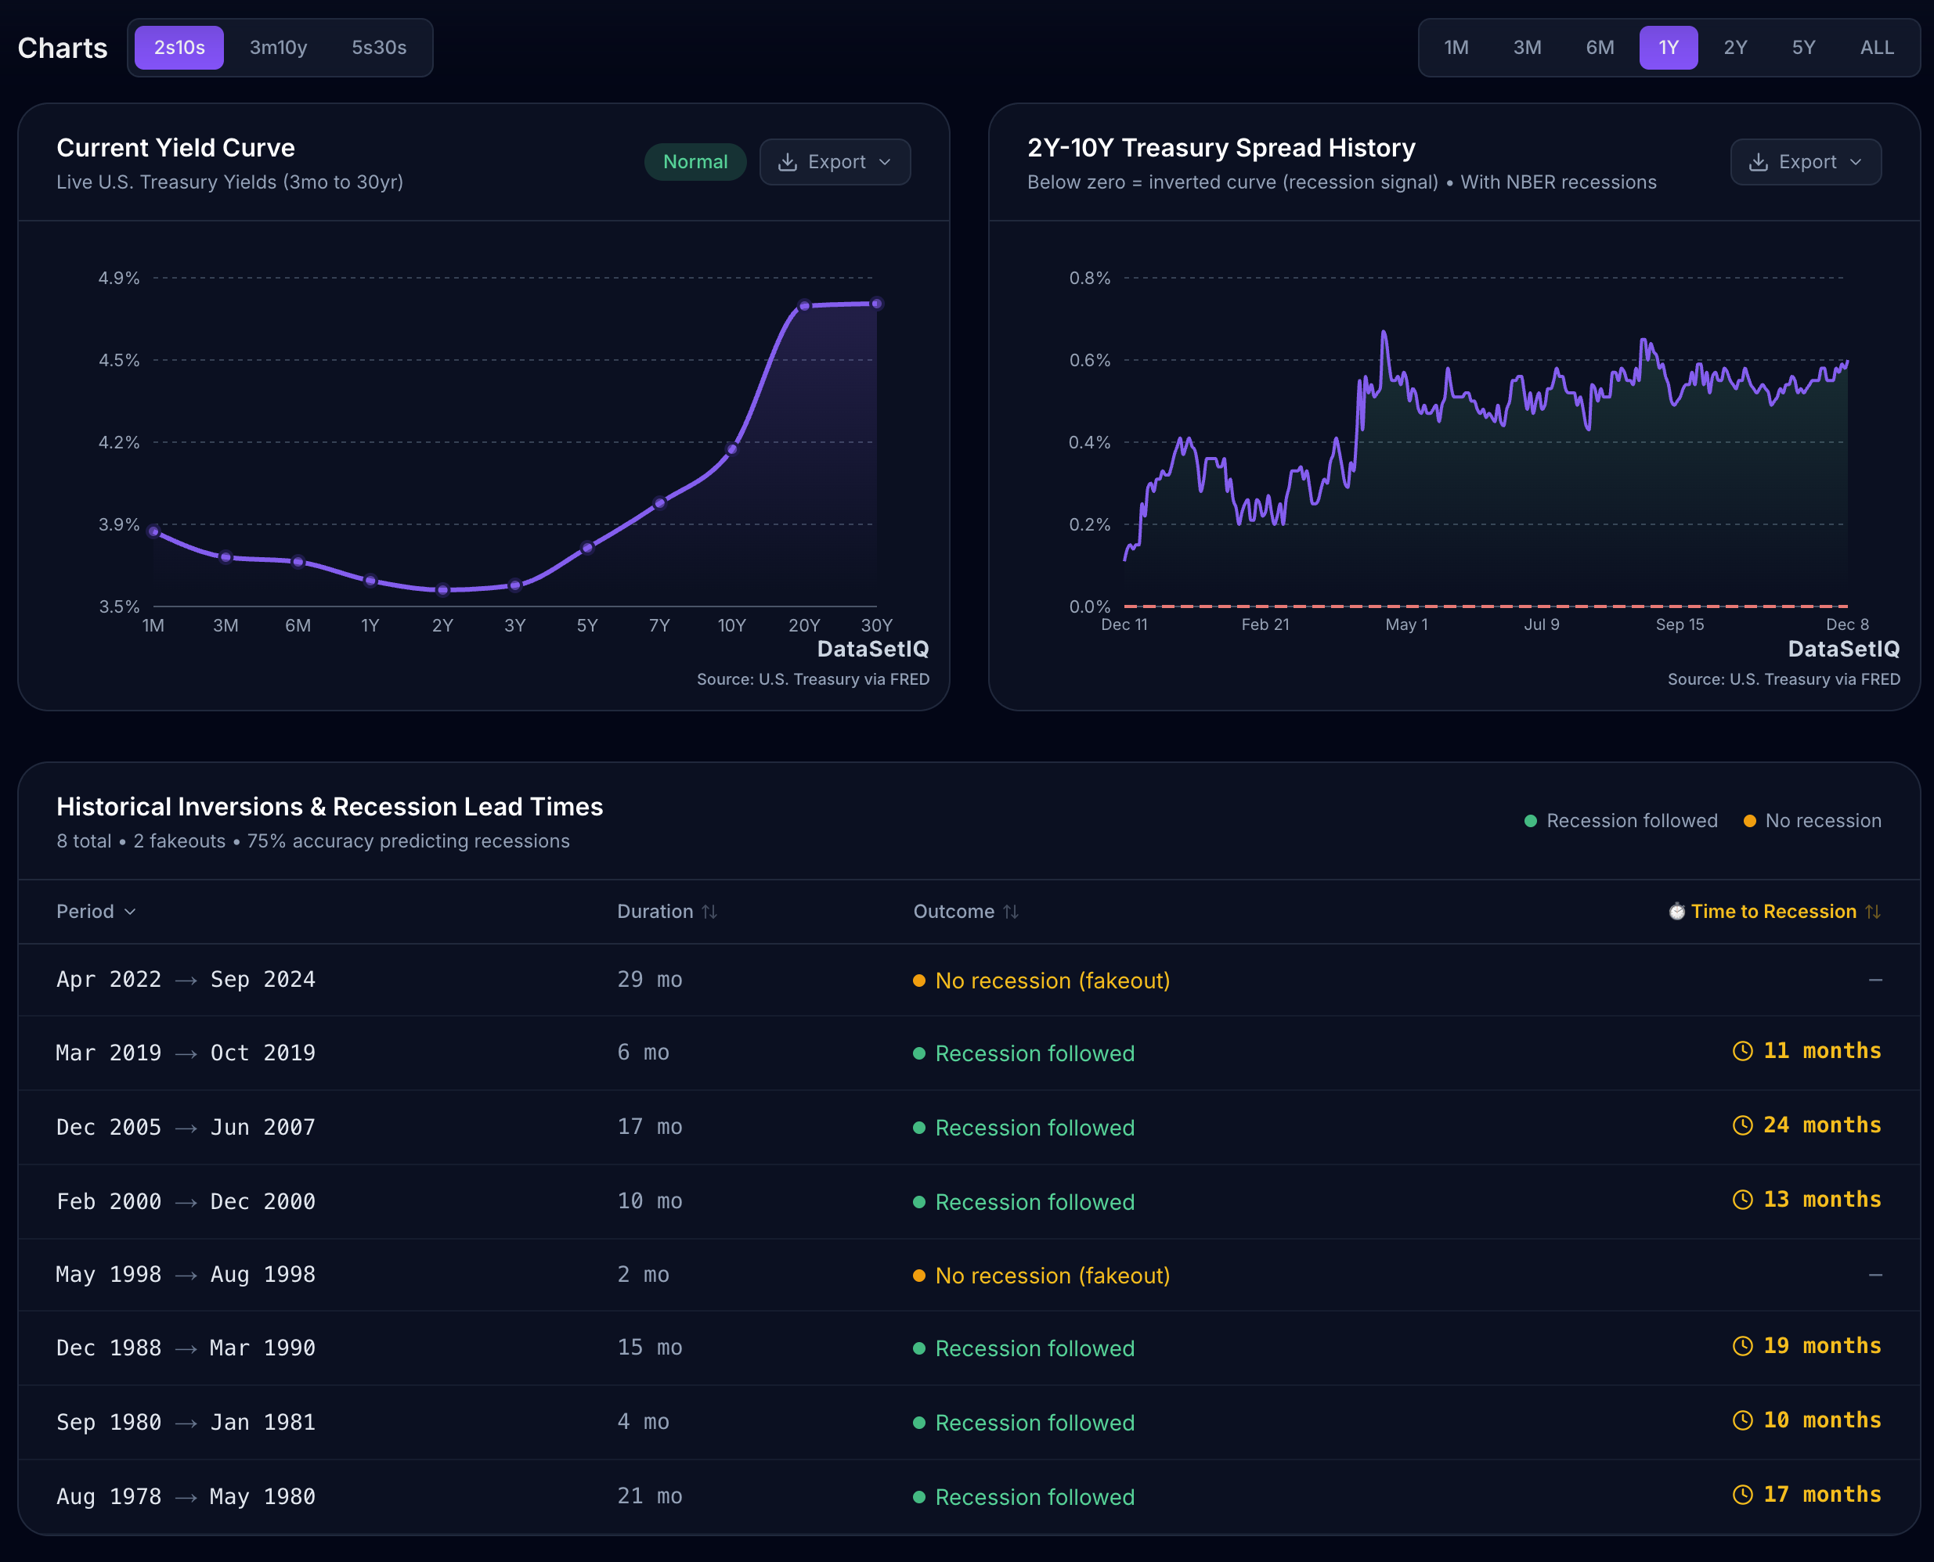
Task: Click the sort arrows on the Outcome column
Action: 1011,912
